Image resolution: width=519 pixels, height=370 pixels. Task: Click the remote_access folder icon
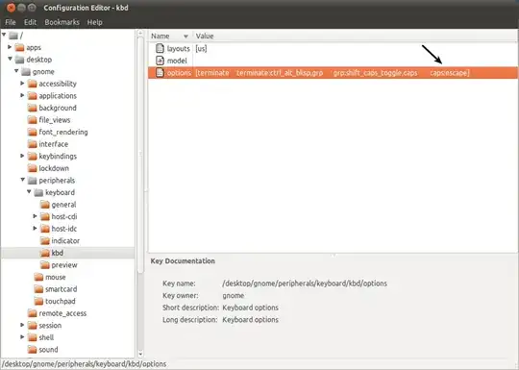[x=32, y=313]
